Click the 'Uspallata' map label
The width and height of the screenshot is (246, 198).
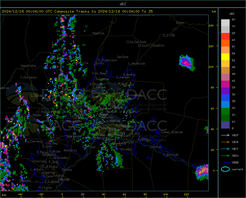coord(28,66)
